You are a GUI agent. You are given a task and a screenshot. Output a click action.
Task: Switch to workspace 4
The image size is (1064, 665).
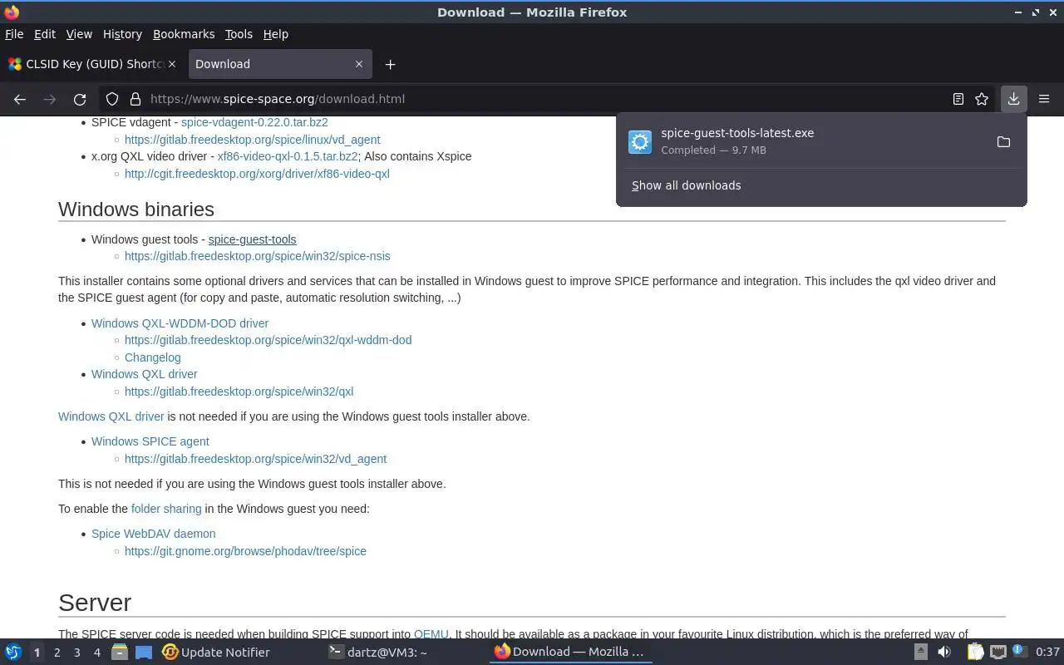[x=96, y=653]
